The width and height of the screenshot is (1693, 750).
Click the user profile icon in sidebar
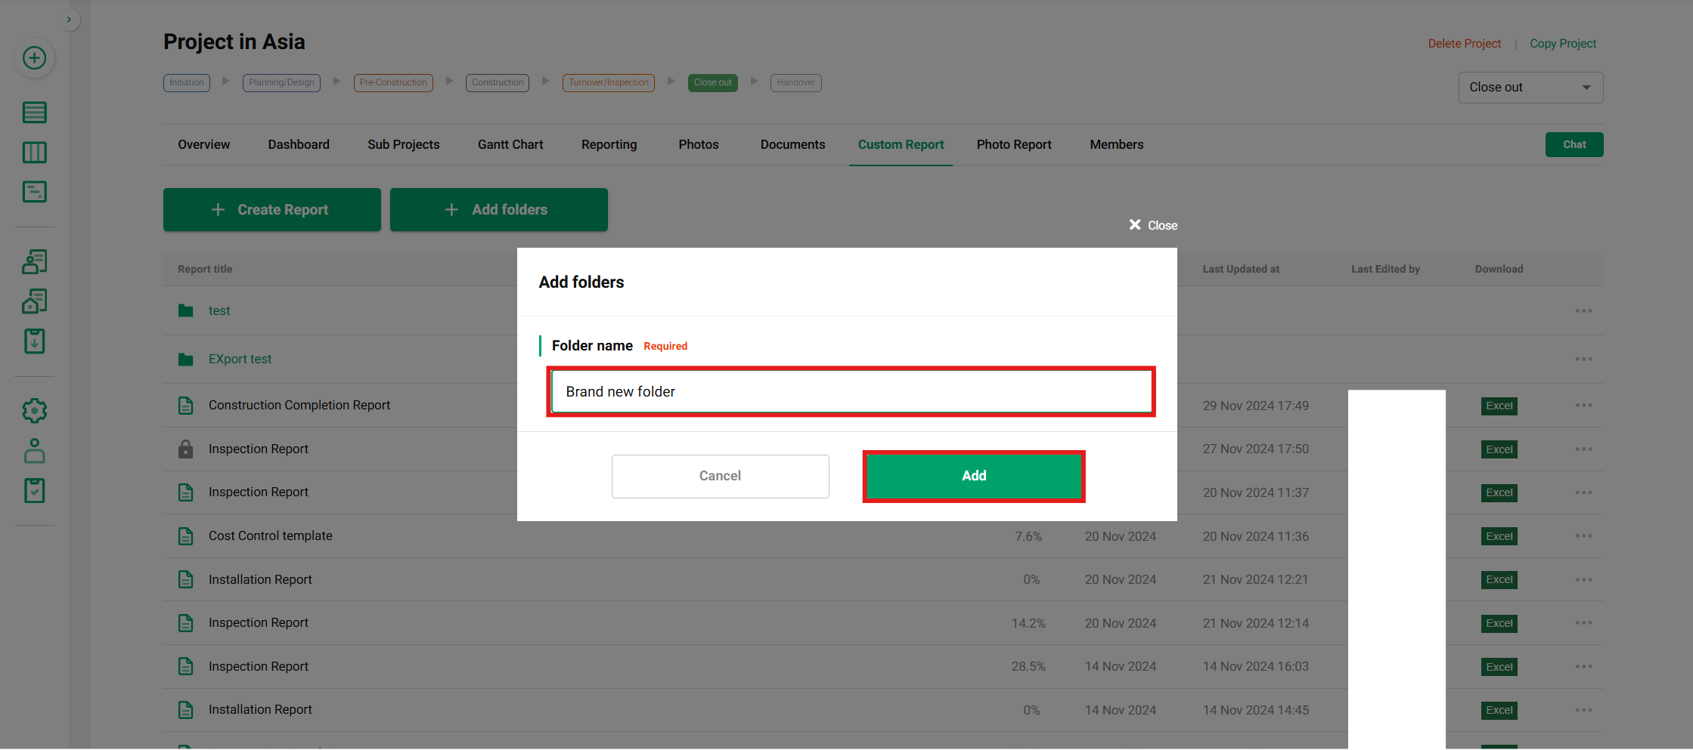pyautogui.click(x=34, y=451)
